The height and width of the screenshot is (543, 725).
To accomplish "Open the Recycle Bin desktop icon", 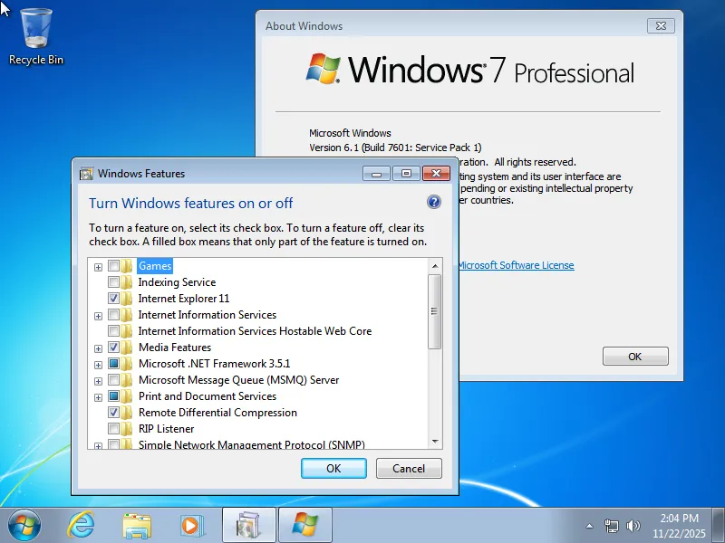I will (36, 37).
